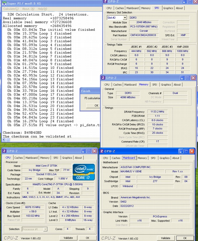Image resolution: width=198 pixels, height=241 pixels.
Task: Click the CPU-Z logo in Mainboard window title
Action: [102, 151]
